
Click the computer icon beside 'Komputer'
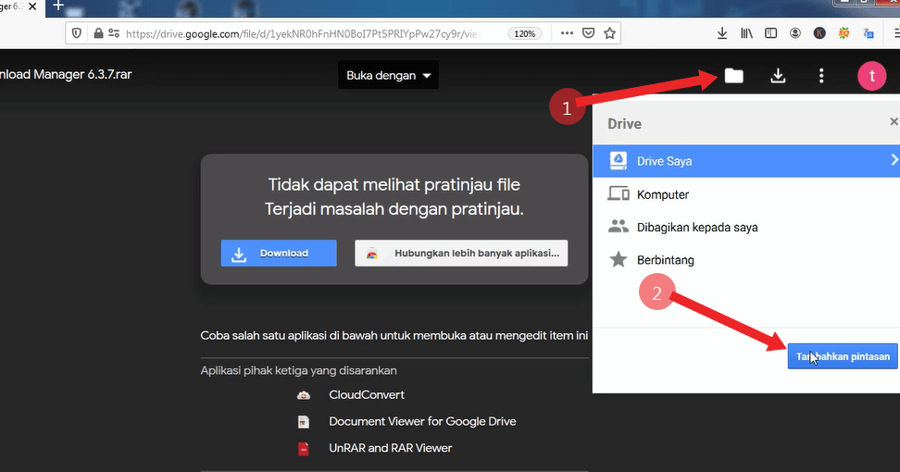pyautogui.click(x=619, y=193)
